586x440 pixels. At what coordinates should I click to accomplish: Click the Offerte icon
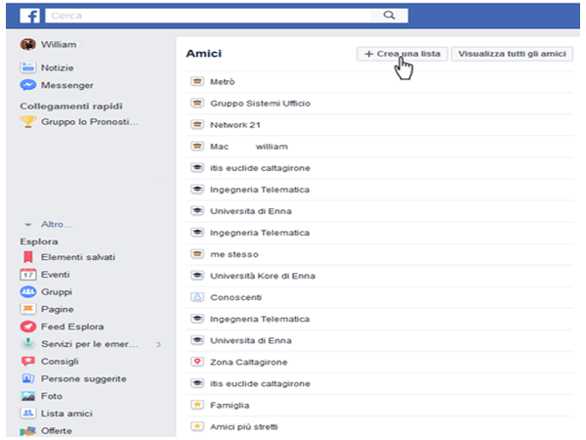[27, 430]
